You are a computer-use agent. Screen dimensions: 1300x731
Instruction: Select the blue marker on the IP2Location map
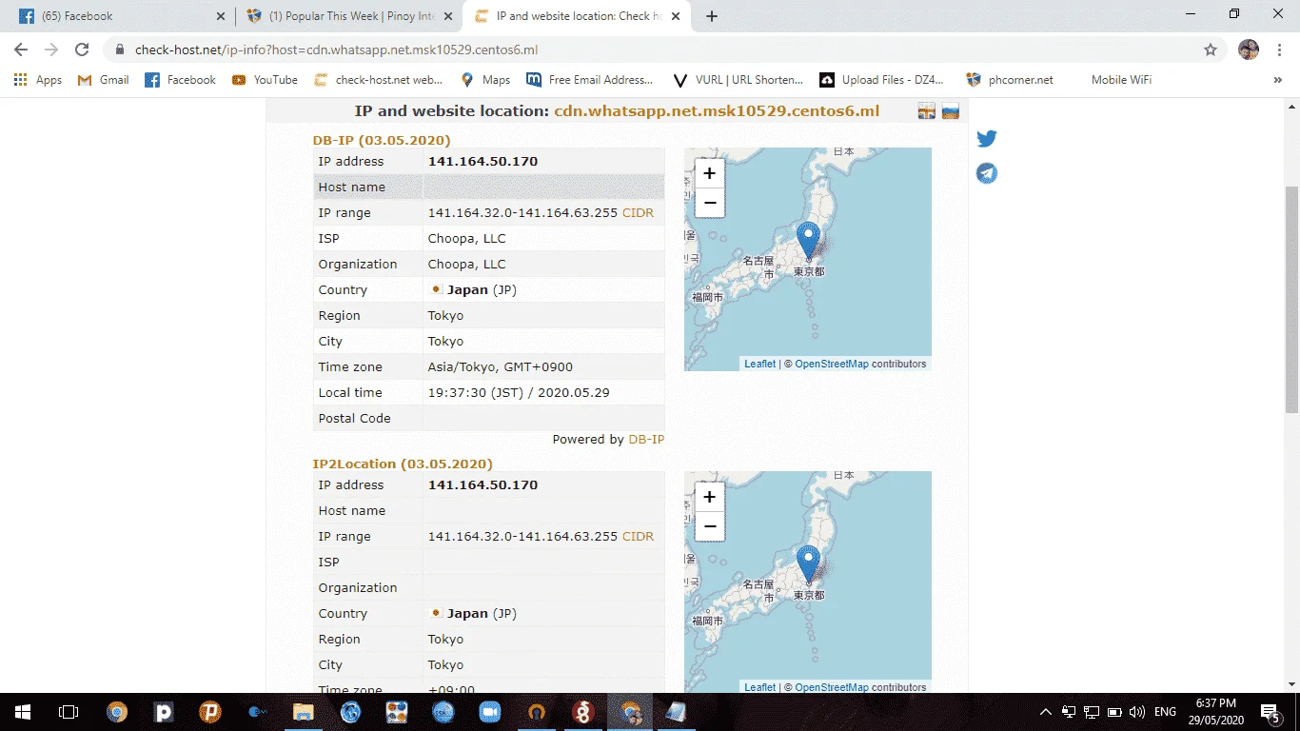point(808,563)
